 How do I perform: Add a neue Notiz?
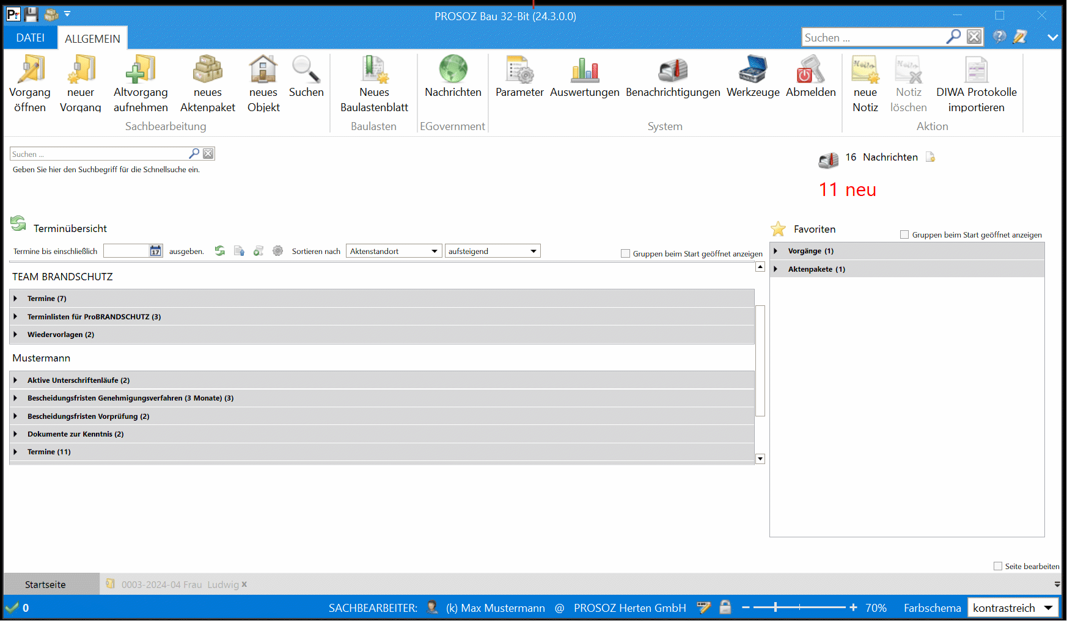[865, 84]
